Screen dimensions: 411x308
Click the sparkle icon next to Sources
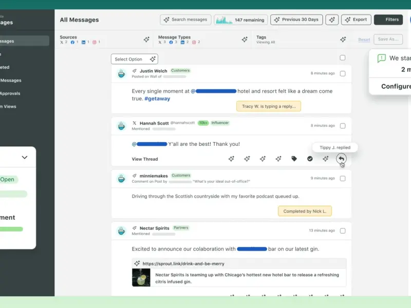click(146, 40)
